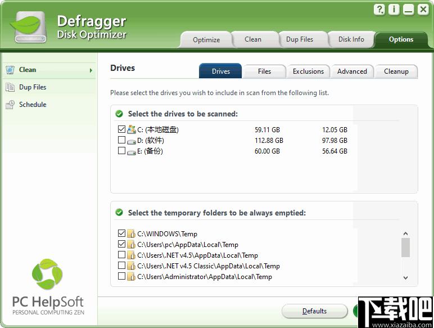Image resolution: width=434 pixels, height=328 pixels.
Task: Check the Administrator AppData Temp checkbox
Action: (x=121, y=276)
